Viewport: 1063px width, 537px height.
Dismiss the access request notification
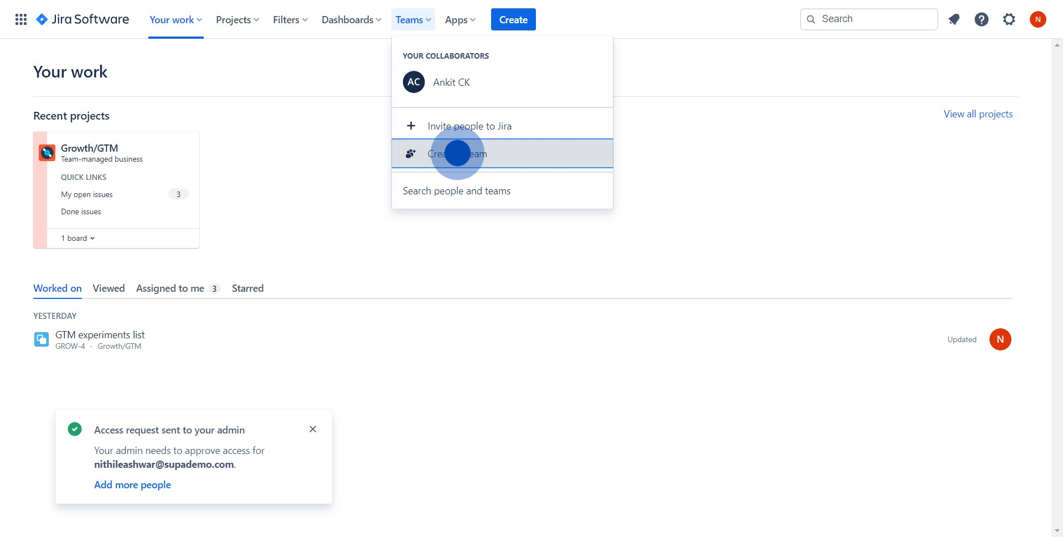pos(313,429)
